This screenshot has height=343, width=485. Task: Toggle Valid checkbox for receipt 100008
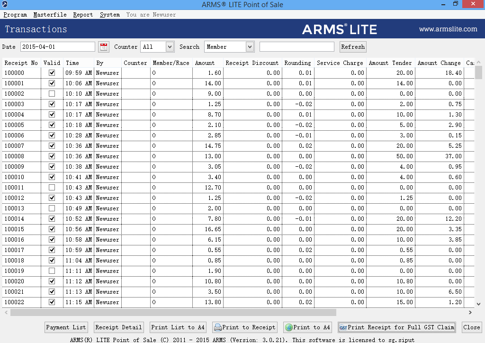tap(52, 156)
